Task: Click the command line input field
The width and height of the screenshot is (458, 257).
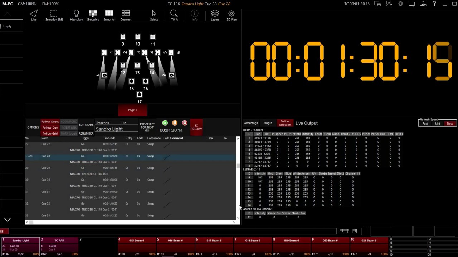Action: click(173, 231)
